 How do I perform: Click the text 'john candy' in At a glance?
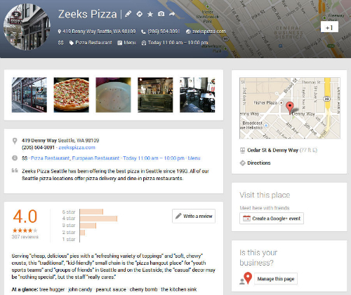click(x=80, y=289)
